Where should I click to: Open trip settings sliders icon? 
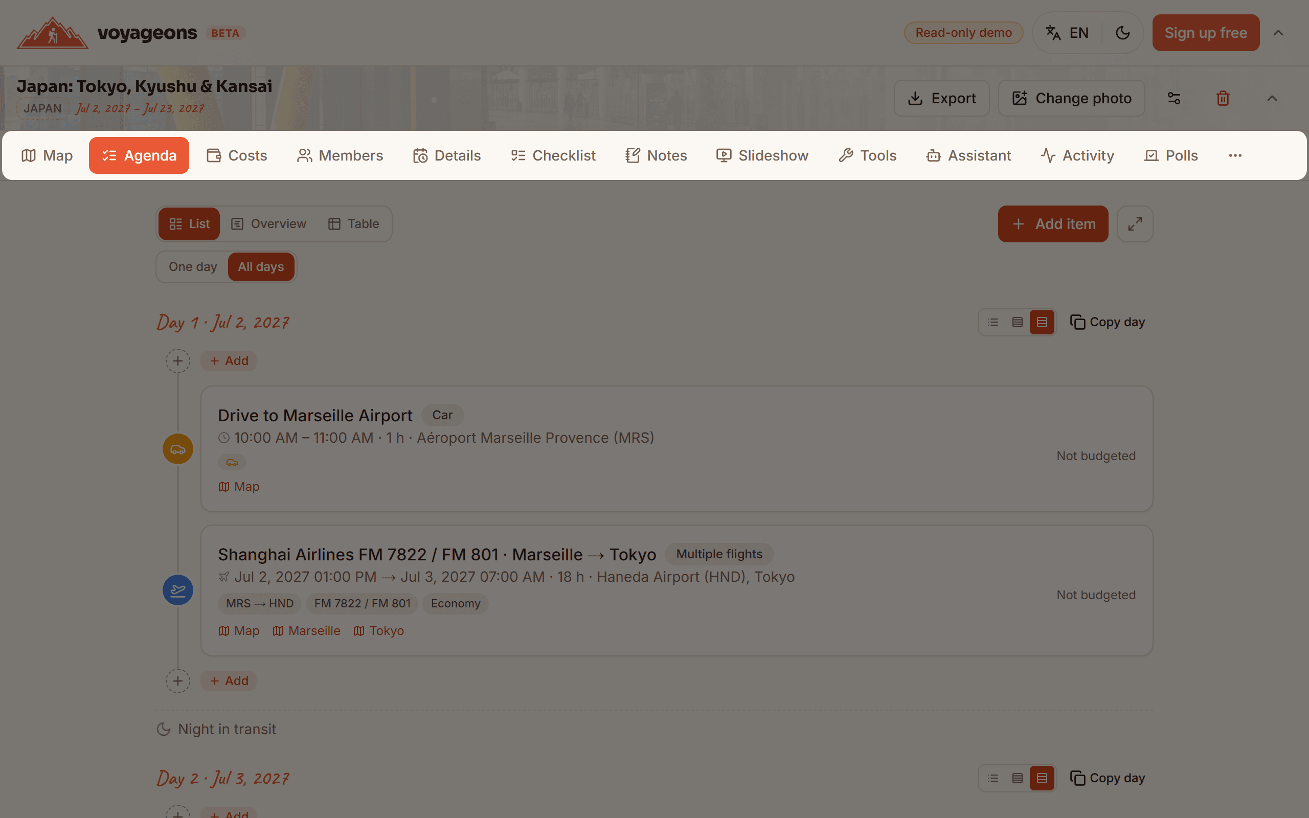pyautogui.click(x=1174, y=99)
